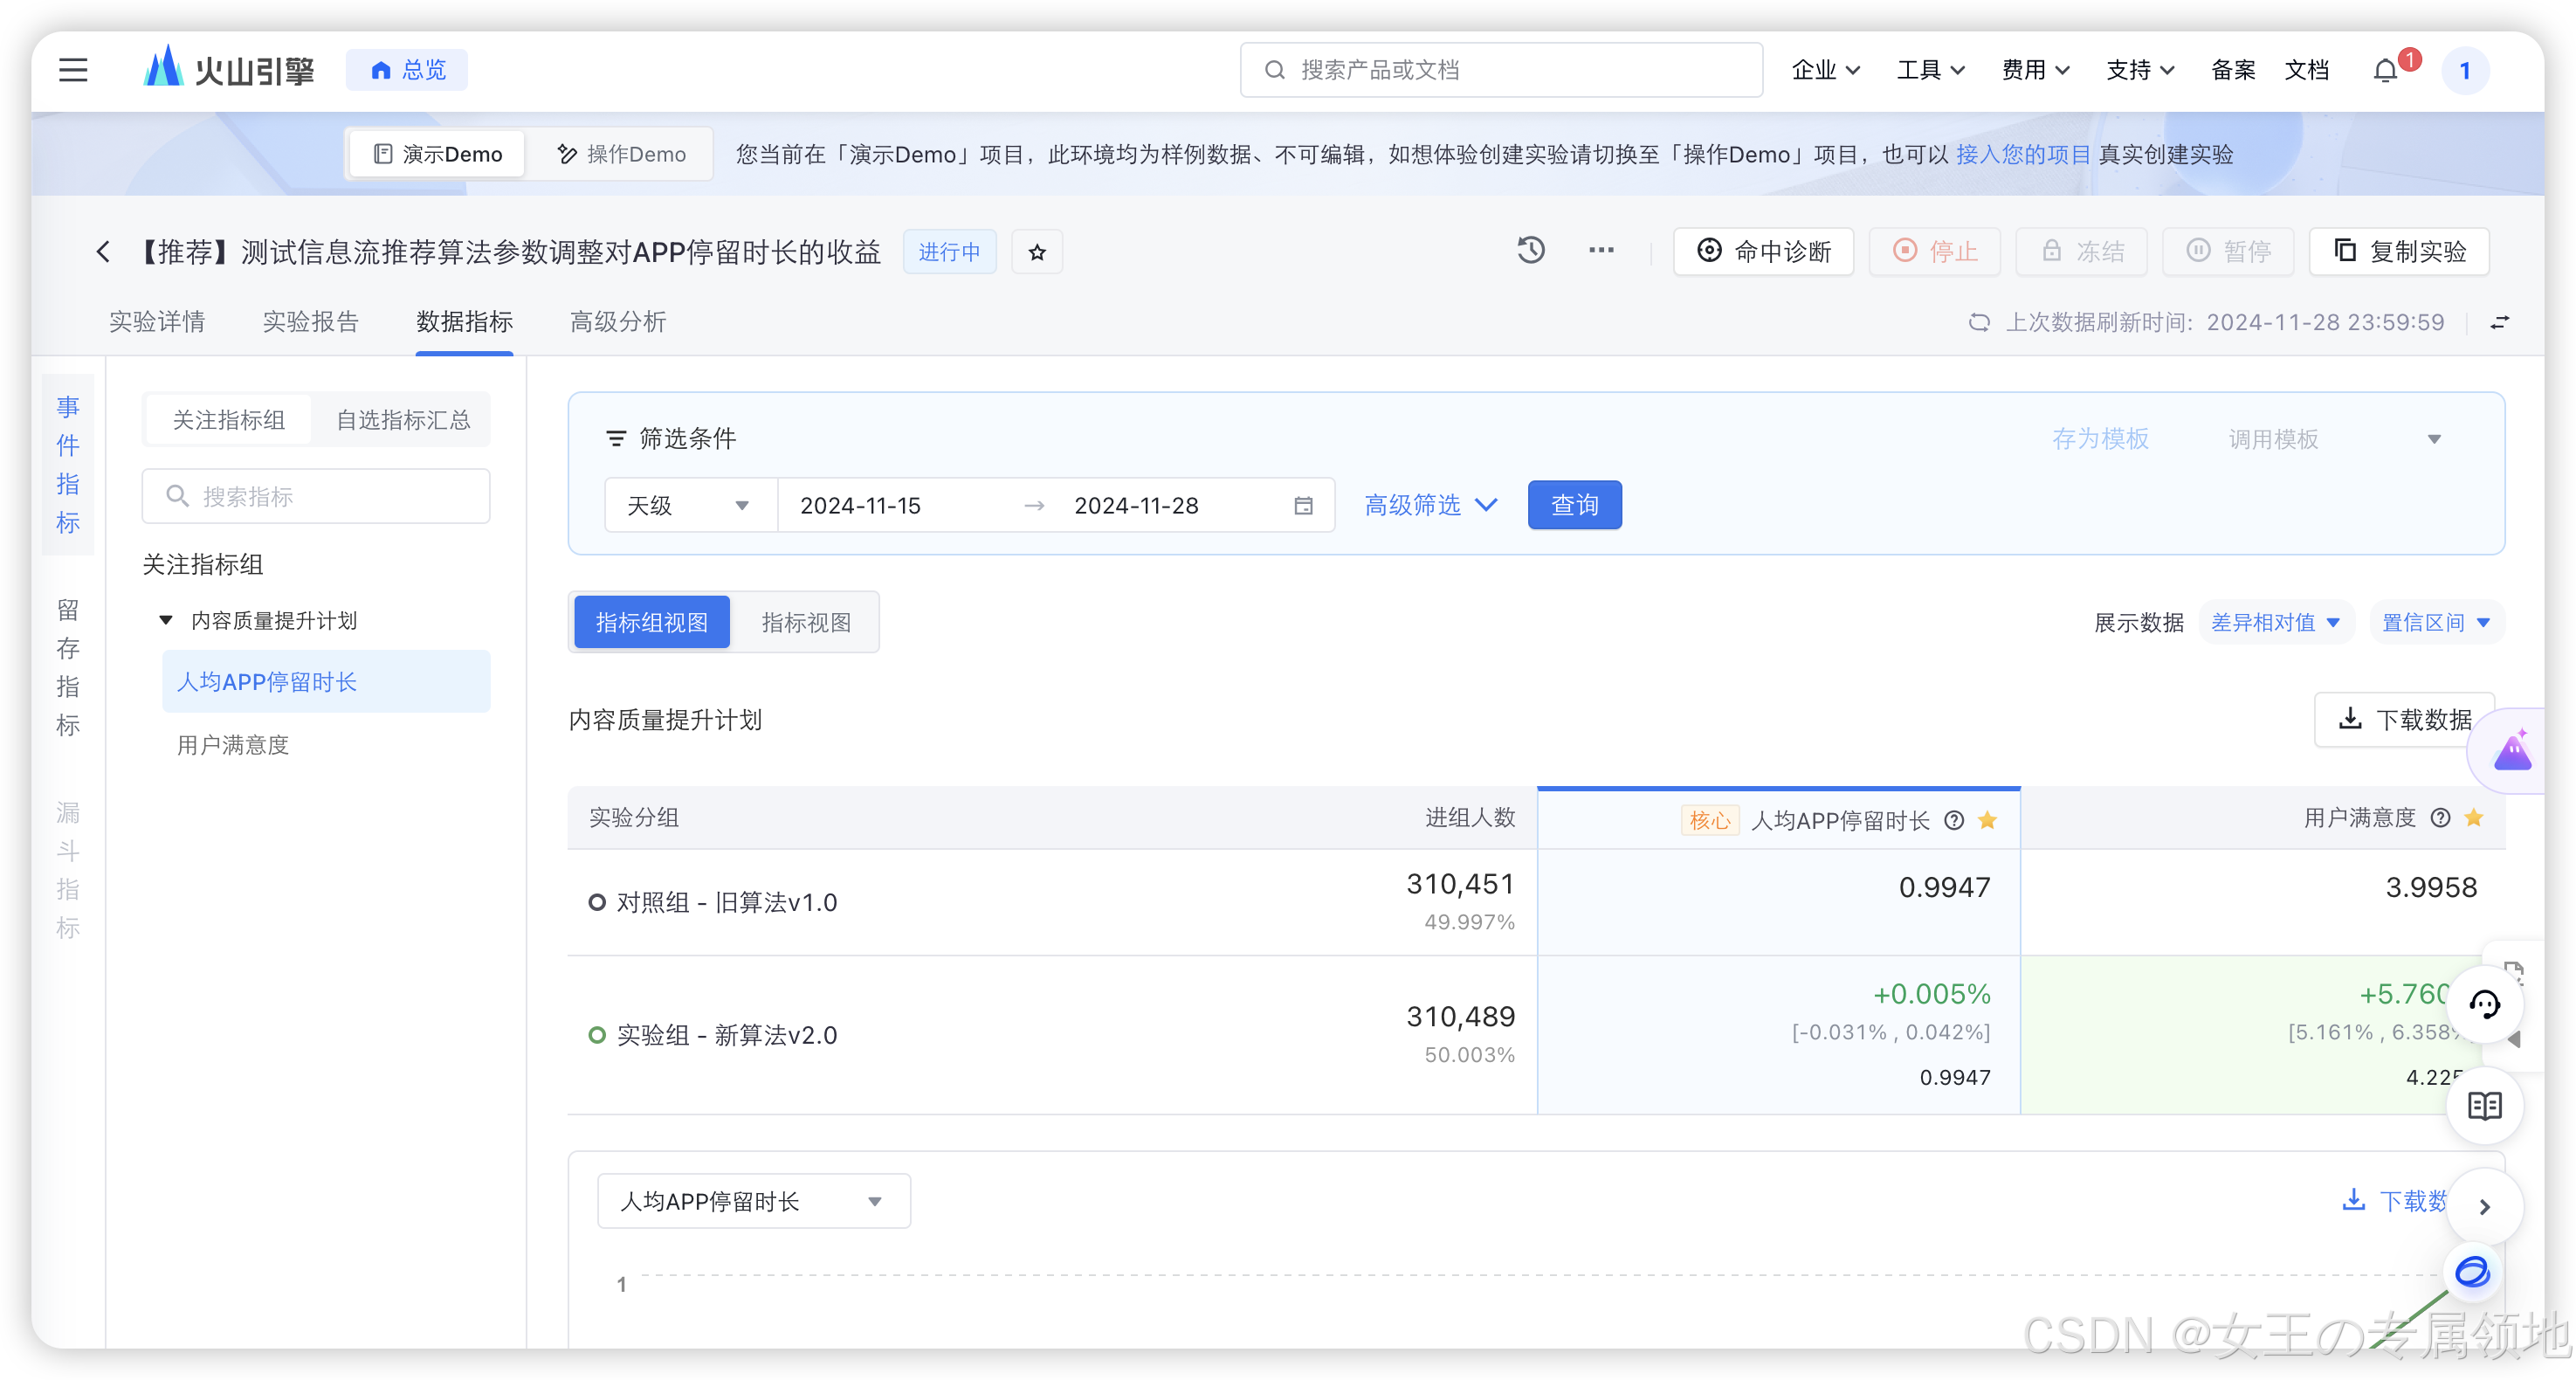Open the hamburger navigation menu
This screenshot has width=2576, height=1380.
coord(73,70)
